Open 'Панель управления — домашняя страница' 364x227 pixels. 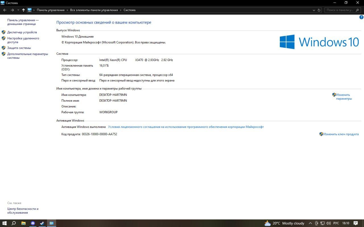coord(23,22)
